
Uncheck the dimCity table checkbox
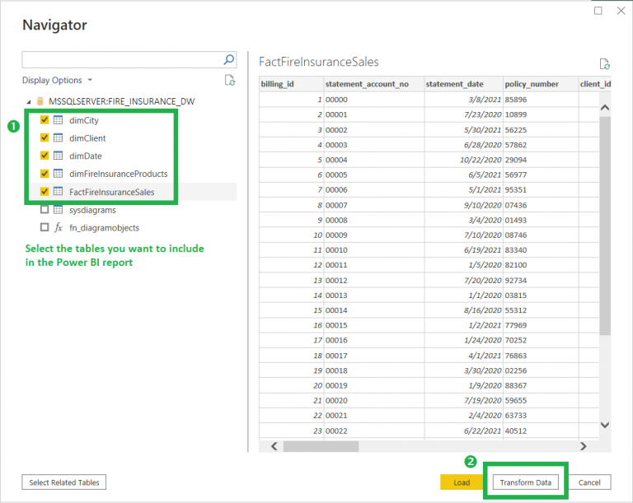tap(45, 120)
